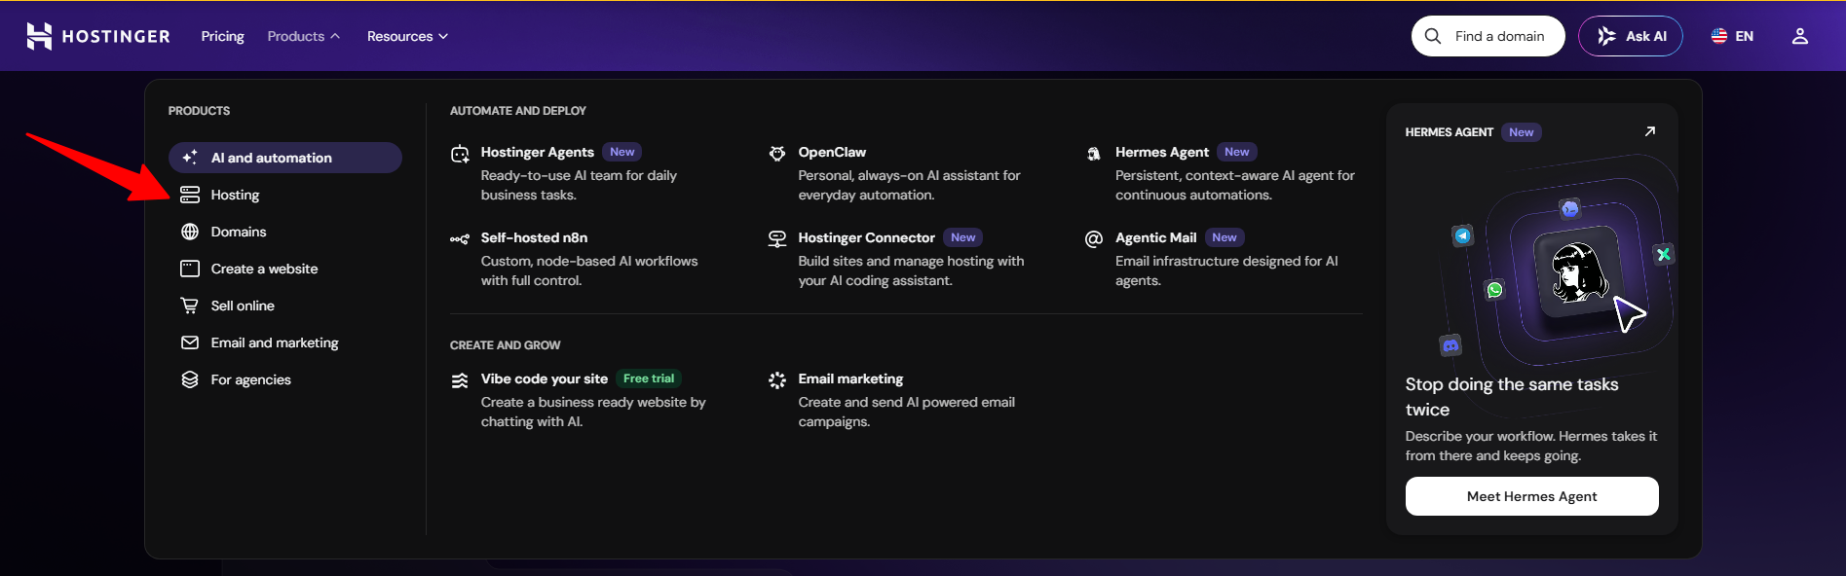Select the For agencies category
This screenshot has width=1846, height=576.
(x=250, y=379)
